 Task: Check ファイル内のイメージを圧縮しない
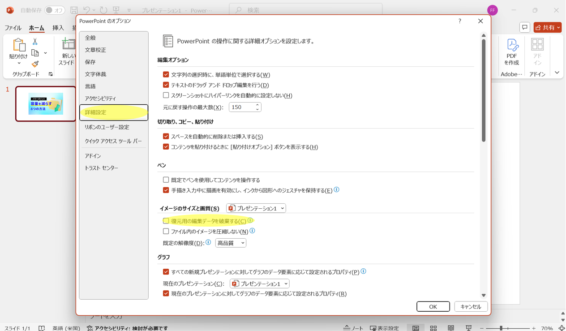point(166,231)
